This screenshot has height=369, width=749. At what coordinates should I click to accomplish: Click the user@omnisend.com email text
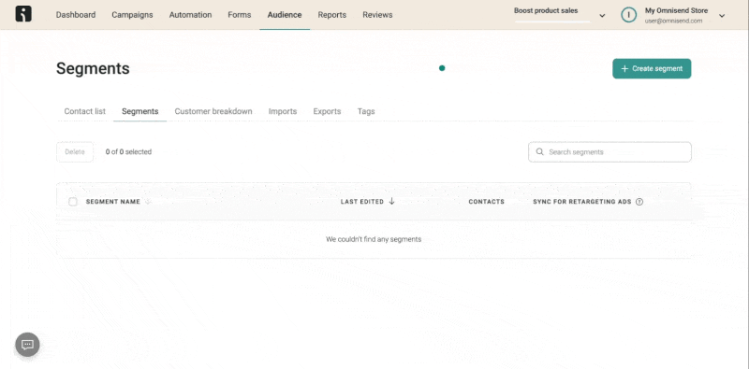coord(673,21)
